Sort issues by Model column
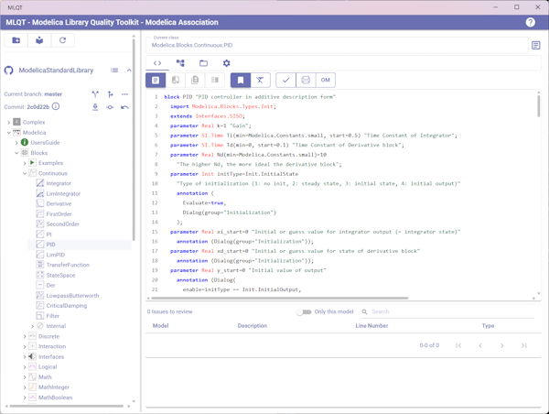549x414 pixels. click(161, 326)
